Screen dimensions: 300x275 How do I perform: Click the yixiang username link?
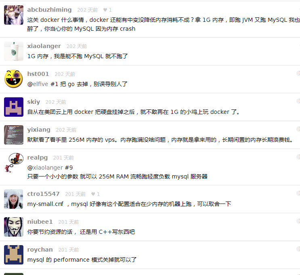39,130
